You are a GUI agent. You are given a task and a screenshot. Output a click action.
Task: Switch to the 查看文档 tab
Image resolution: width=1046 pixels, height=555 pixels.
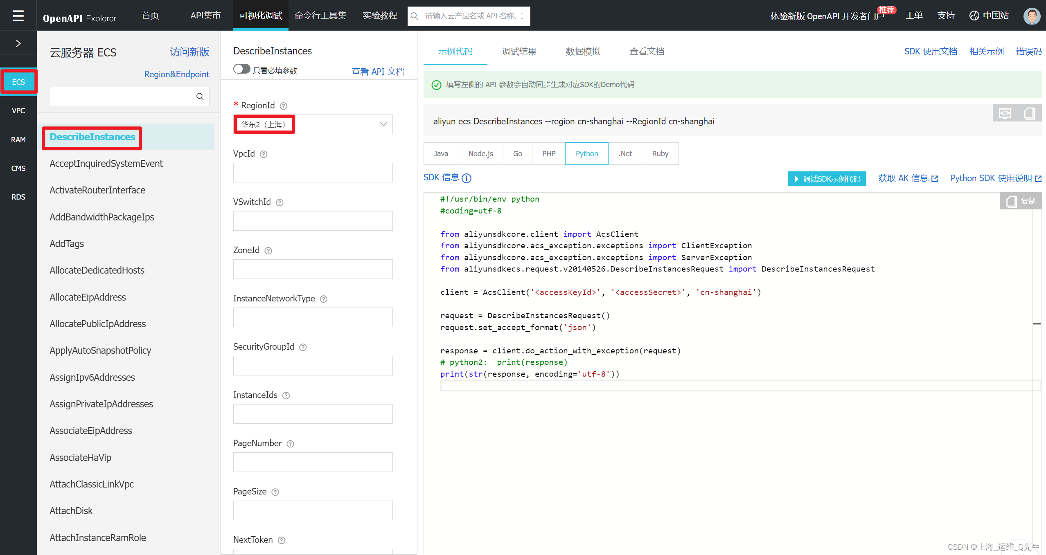647,52
